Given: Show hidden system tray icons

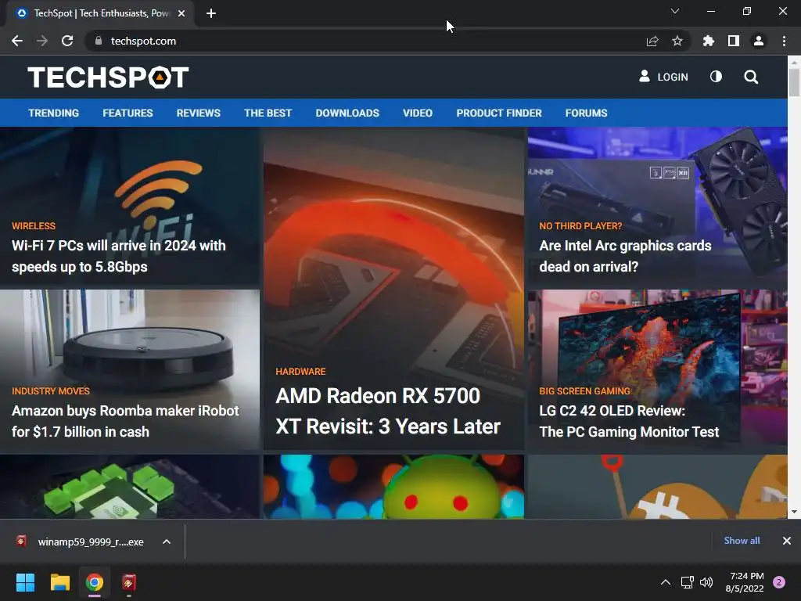Looking at the screenshot, I should tap(666, 582).
